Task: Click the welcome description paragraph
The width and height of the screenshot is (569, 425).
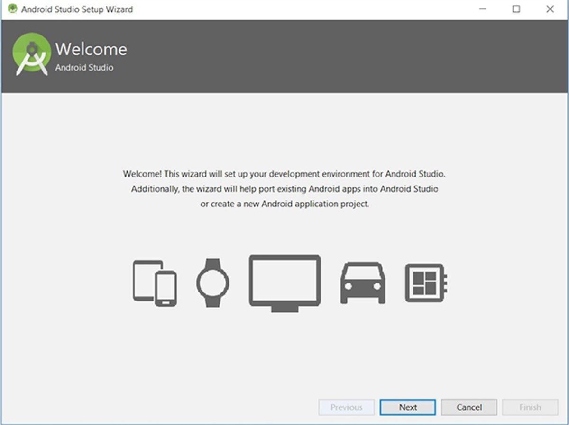Action: [284, 189]
